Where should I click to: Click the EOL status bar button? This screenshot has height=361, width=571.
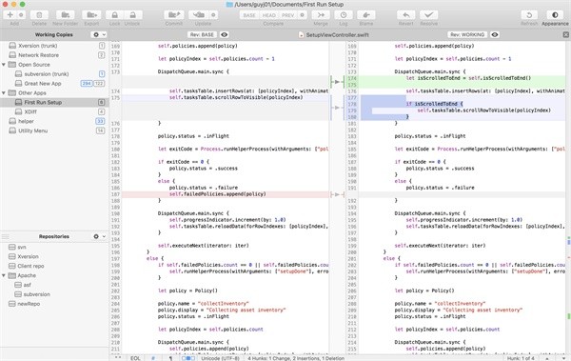135,358
